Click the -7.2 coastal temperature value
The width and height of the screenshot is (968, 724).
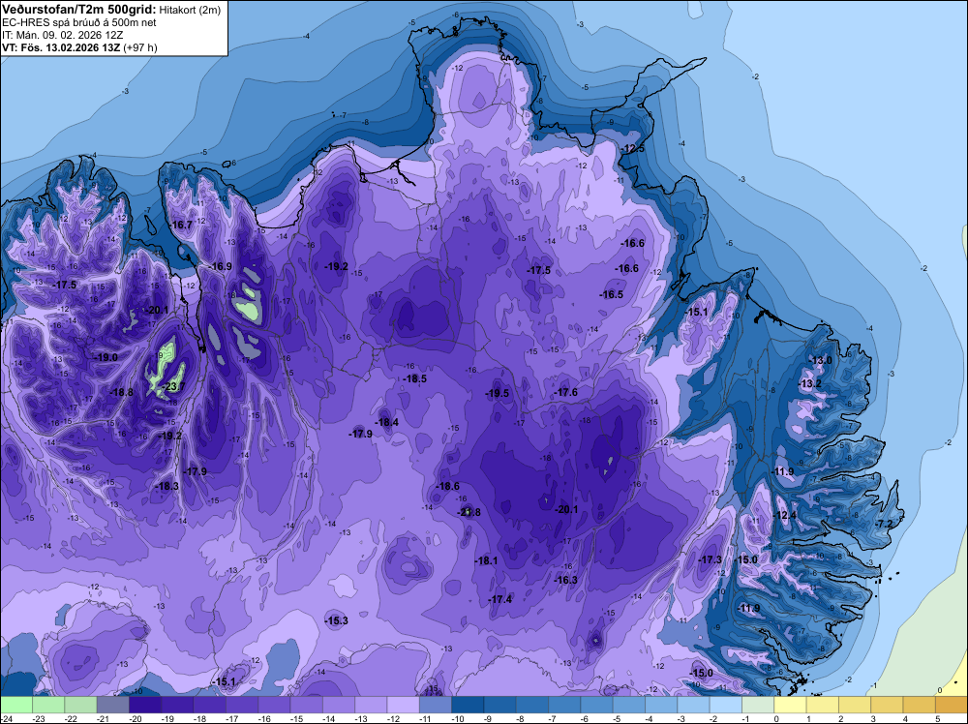[884, 524]
